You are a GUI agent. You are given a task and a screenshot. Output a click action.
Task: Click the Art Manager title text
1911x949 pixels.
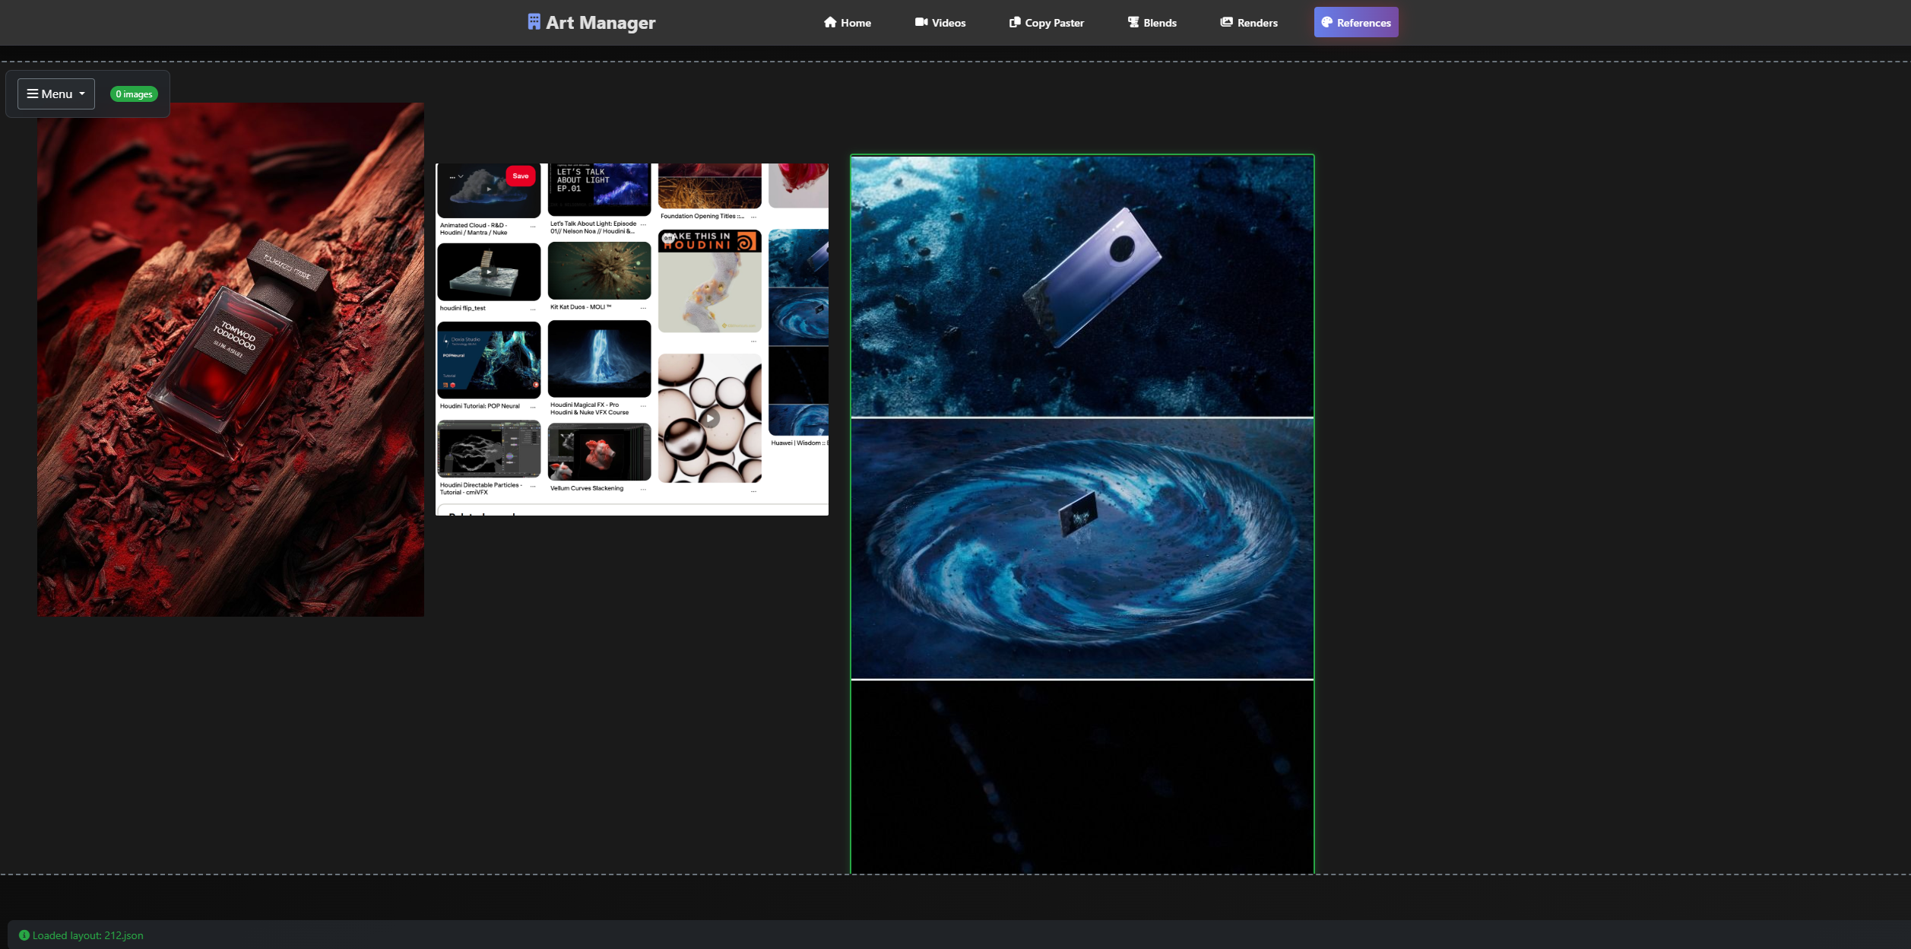point(601,23)
